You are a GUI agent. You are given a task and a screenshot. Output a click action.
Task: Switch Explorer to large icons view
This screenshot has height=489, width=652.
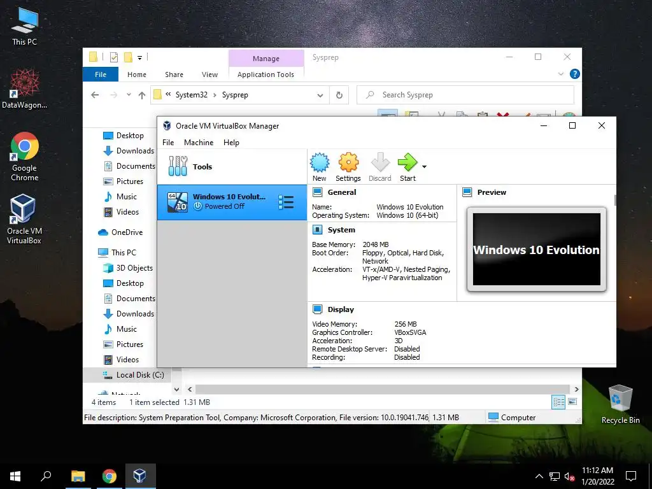pos(572,402)
